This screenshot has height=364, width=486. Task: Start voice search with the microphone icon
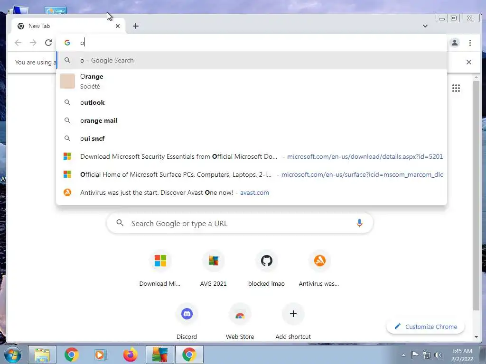coord(359,223)
